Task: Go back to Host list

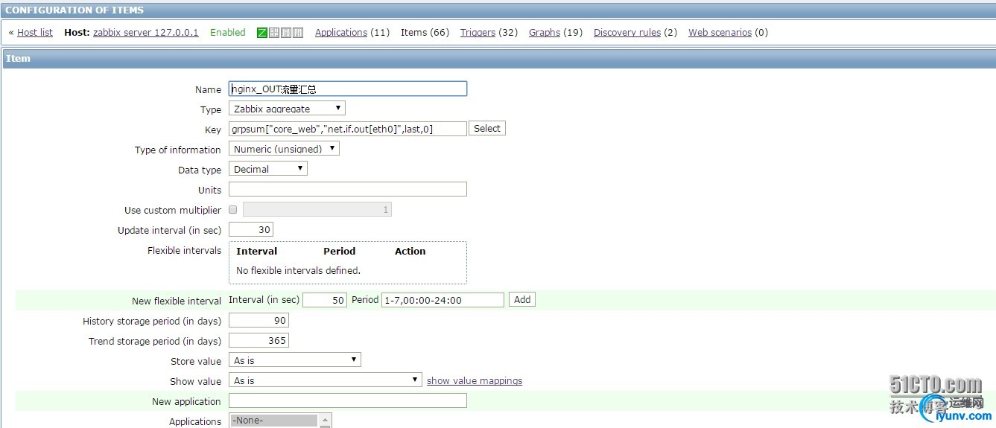Action: (35, 33)
